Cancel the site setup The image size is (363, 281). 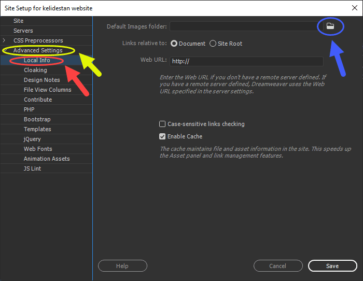(x=278, y=266)
